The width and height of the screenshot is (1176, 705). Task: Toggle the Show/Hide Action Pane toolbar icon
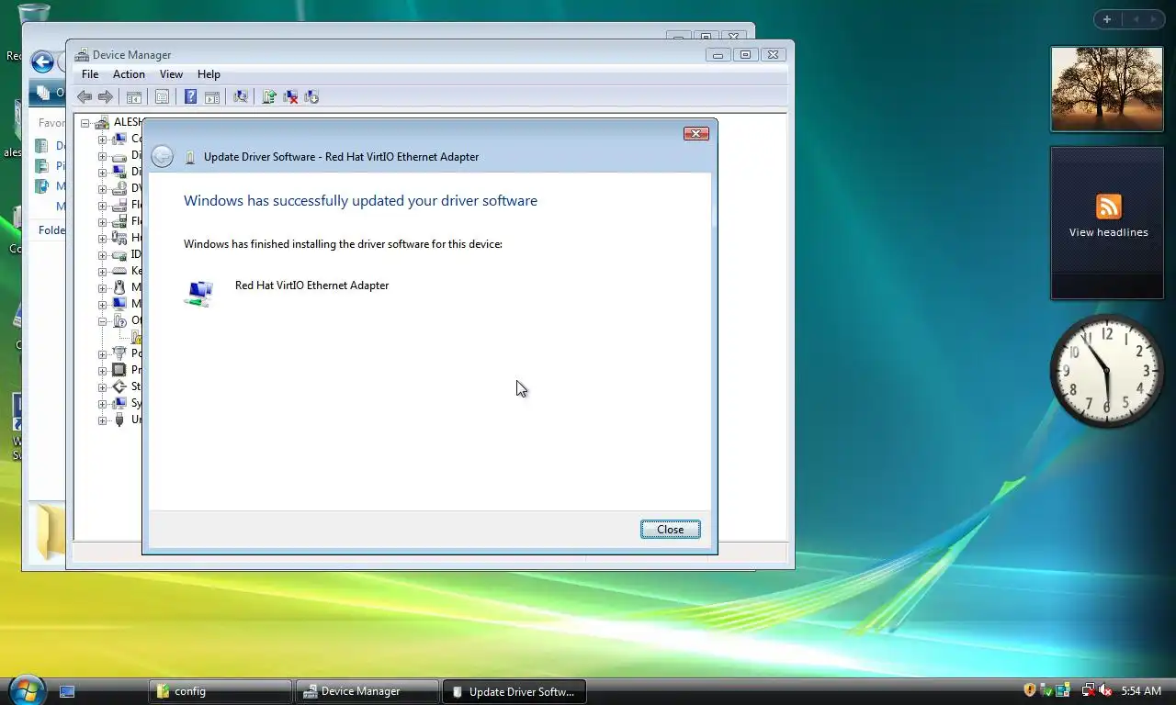212,96
